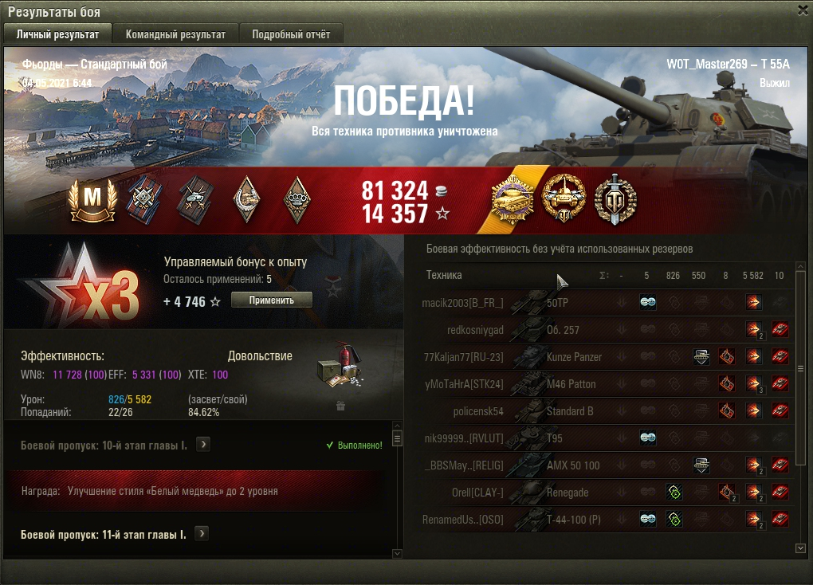Click the half-moon tank diamond badge
This screenshot has width=813, height=585.
pyautogui.click(x=246, y=200)
